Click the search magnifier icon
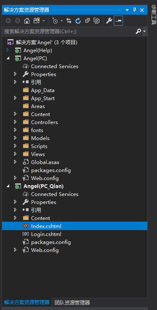This screenshot has width=157, height=310. point(139,31)
